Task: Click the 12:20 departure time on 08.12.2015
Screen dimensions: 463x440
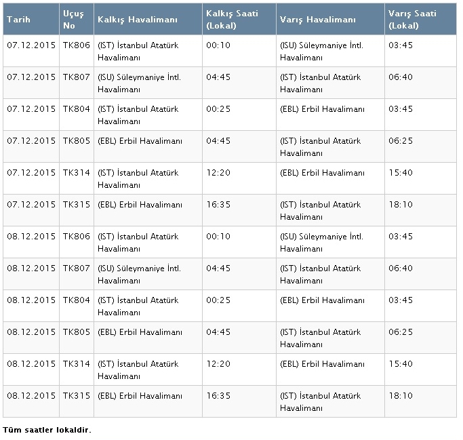Action: [x=218, y=364]
